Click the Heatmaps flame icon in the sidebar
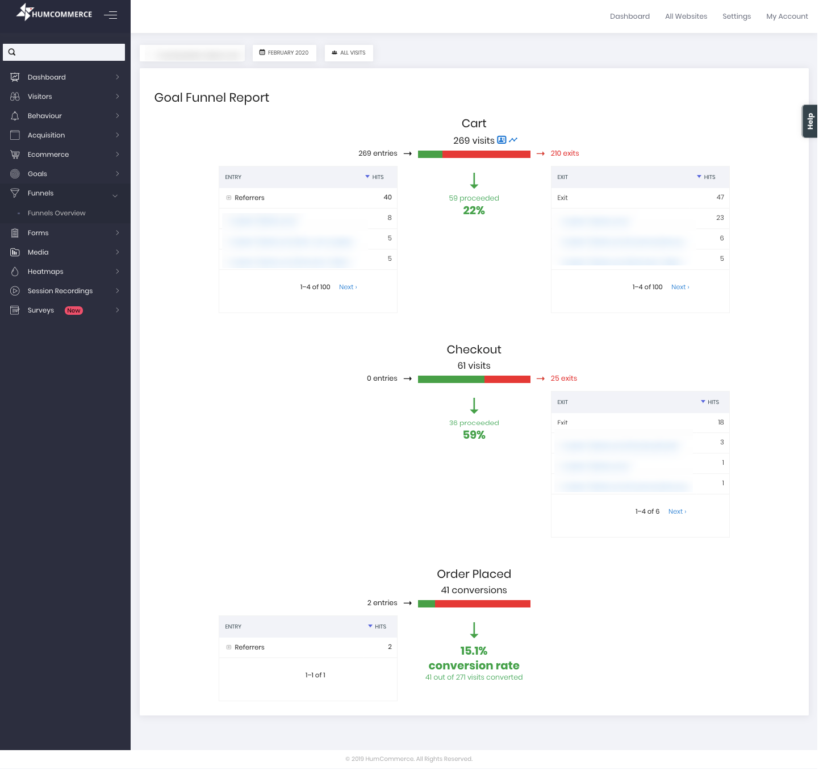 tap(15, 272)
